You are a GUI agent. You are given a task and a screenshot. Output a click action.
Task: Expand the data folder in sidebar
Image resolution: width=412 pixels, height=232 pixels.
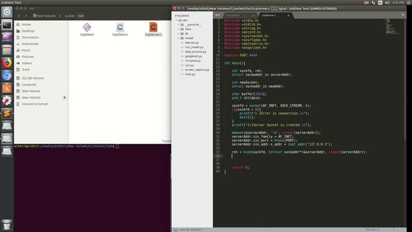(x=178, y=29)
